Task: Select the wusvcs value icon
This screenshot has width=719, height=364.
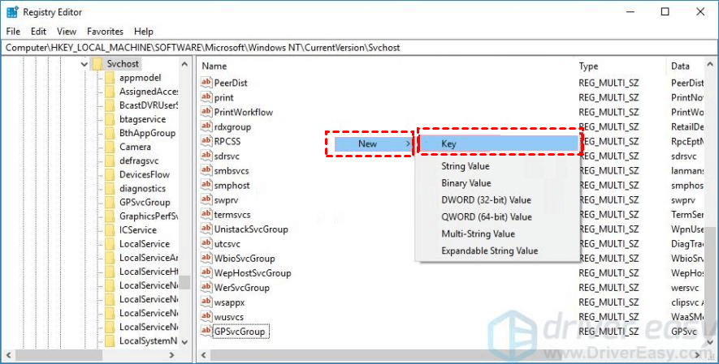Action: [x=206, y=317]
